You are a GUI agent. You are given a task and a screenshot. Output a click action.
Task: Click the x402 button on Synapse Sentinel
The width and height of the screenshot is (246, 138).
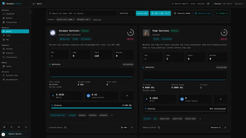124,128
